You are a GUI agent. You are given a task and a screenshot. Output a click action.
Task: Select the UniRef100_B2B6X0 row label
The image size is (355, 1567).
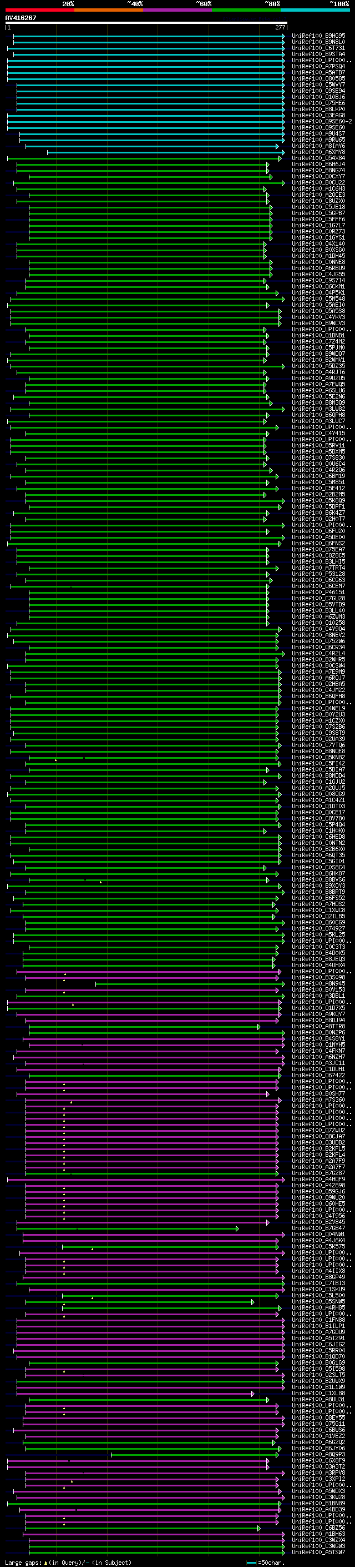(x=318, y=849)
